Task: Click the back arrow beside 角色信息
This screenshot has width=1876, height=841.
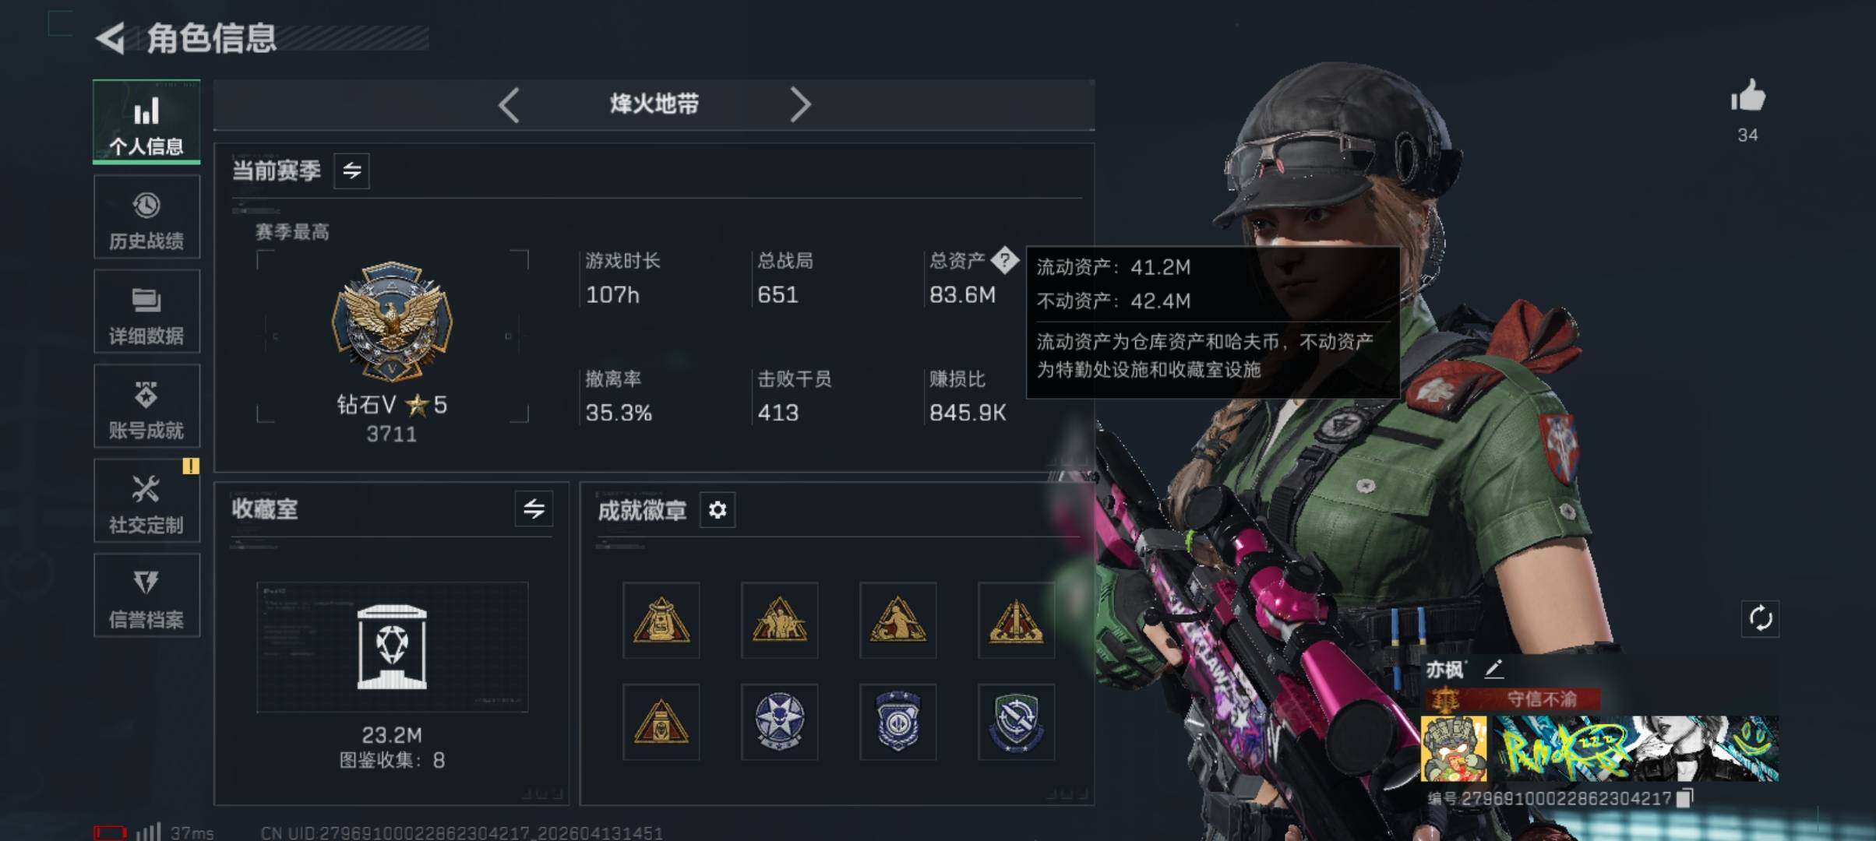Action: 111,38
